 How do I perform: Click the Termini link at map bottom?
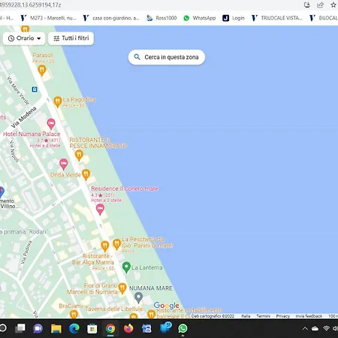click(263, 316)
